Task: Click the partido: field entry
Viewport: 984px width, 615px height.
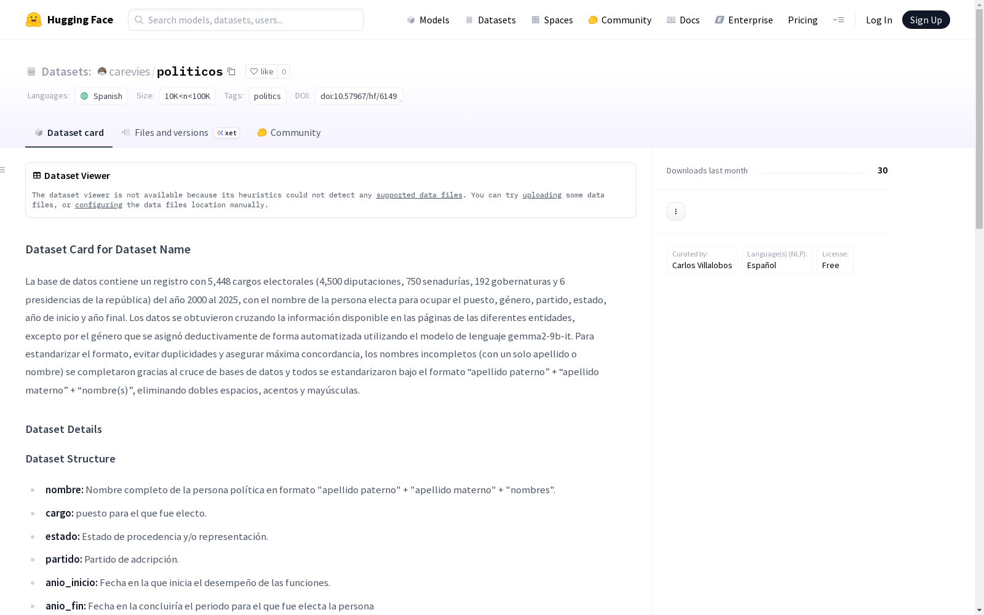Action: [x=112, y=559]
